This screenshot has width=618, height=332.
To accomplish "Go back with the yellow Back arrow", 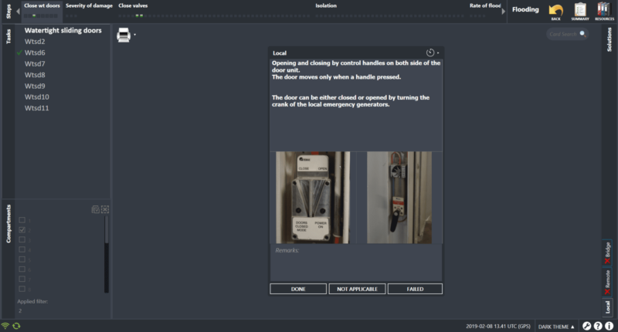I will (x=555, y=12).
